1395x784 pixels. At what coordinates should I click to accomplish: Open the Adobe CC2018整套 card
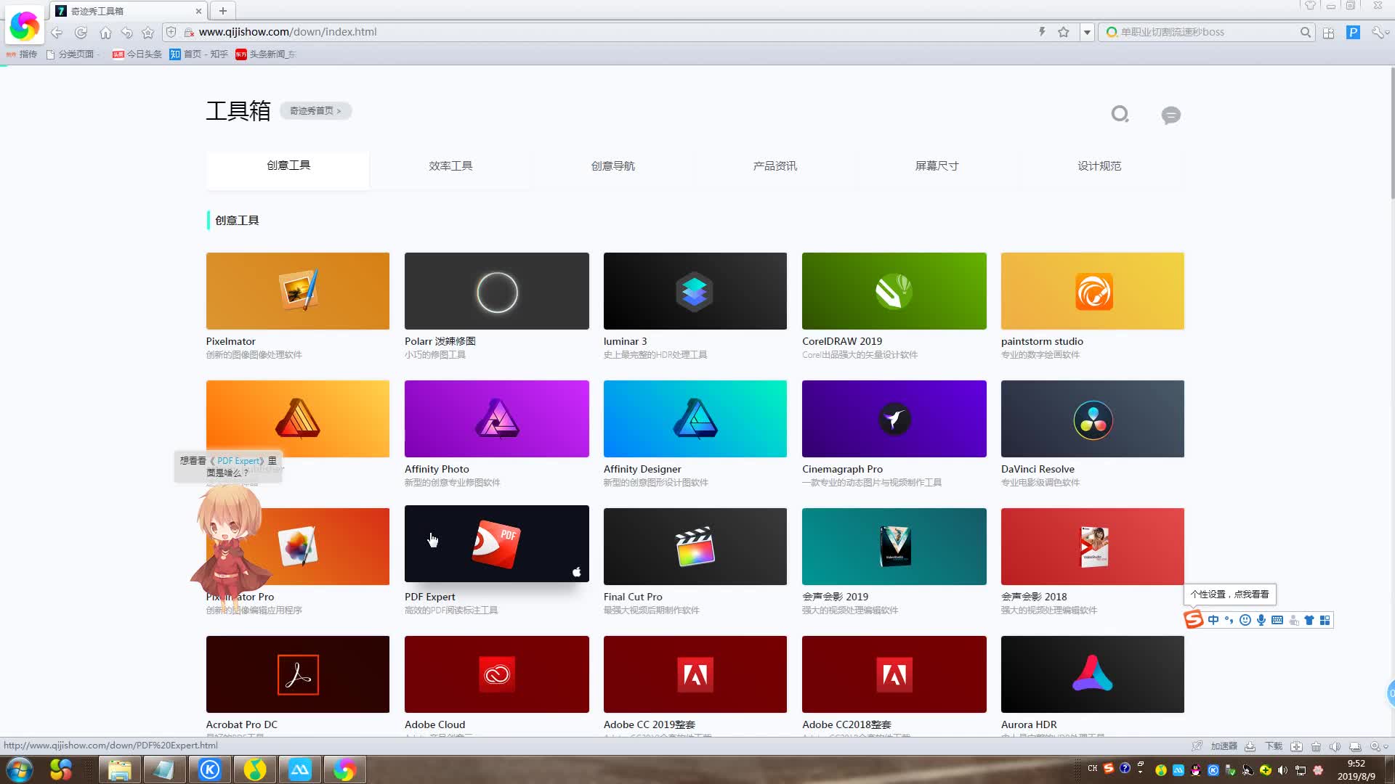[x=894, y=674]
